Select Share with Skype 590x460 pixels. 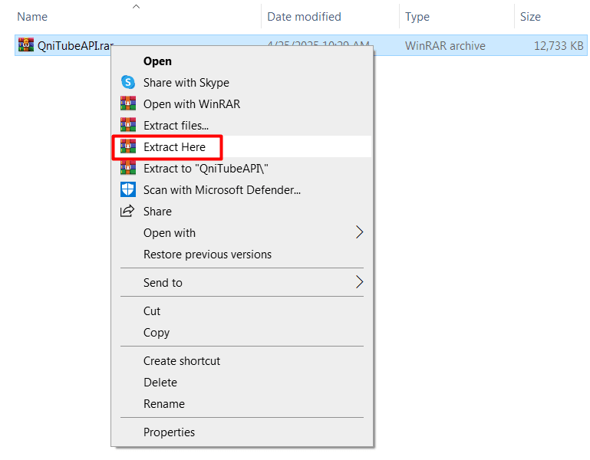click(241, 82)
